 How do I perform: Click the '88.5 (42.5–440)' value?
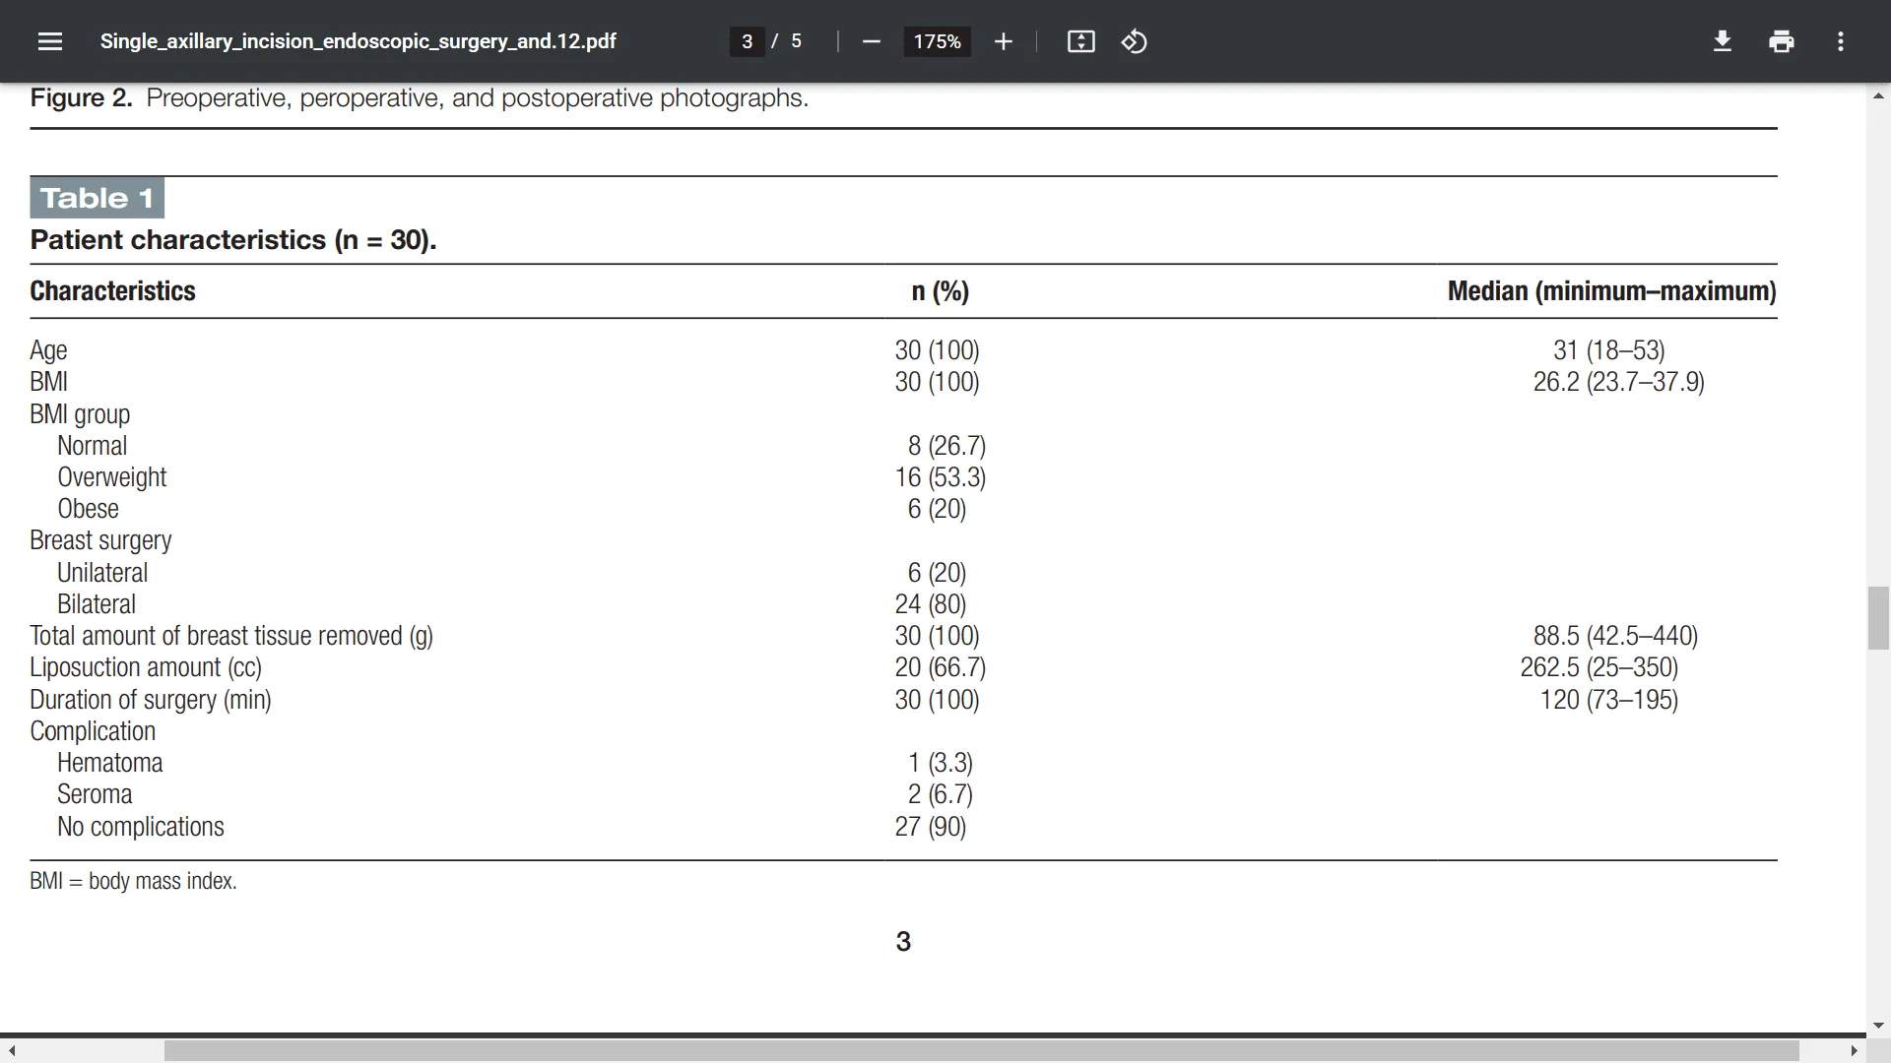click(1615, 636)
